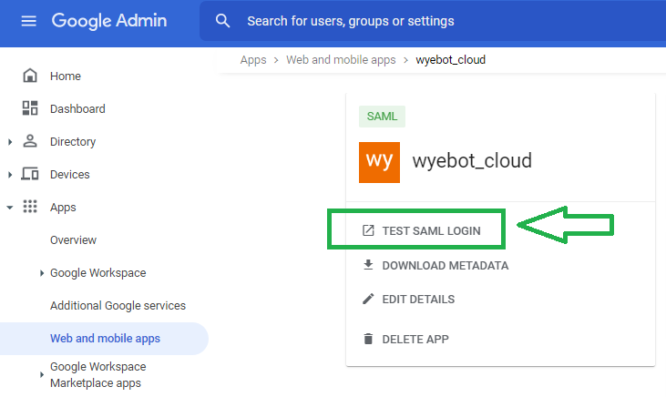Click DELETE APP button

(415, 340)
